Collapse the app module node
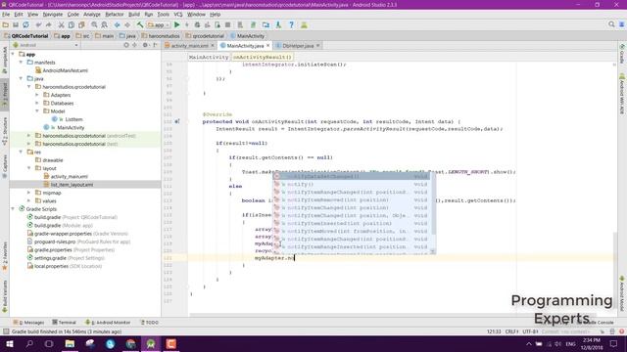This screenshot has width=627, height=352. point(13,54)
